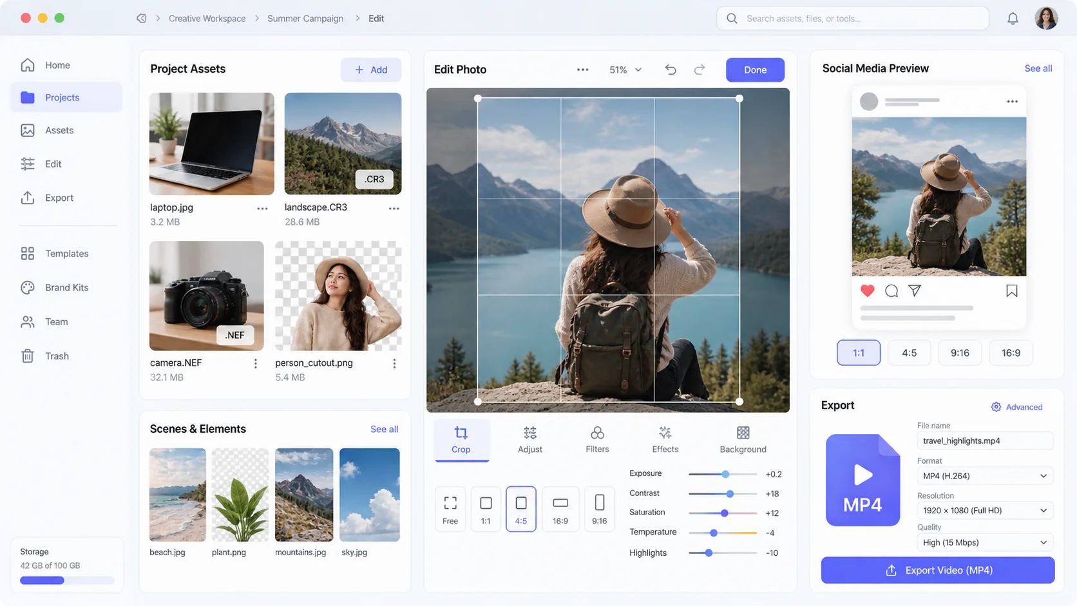The width and height of the screenshot is (1077, 606).
Task: Switch to the Effects tab
Action: click(x=665, y=440)
